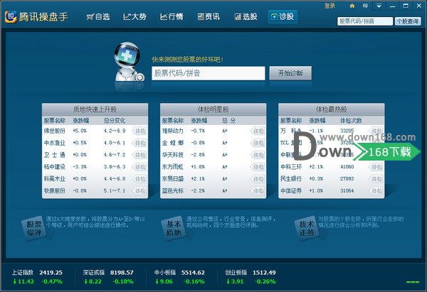427x292 pixels.
Task: Click the 股票综评 badge icon
Action: coord(33,228)
